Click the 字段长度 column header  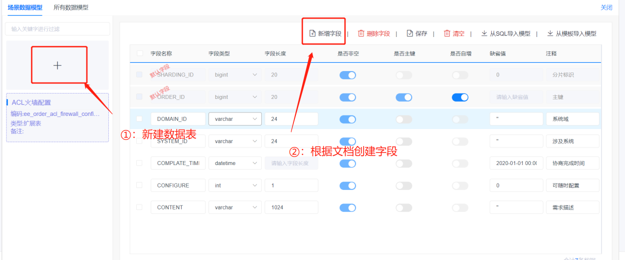(275, 54)
